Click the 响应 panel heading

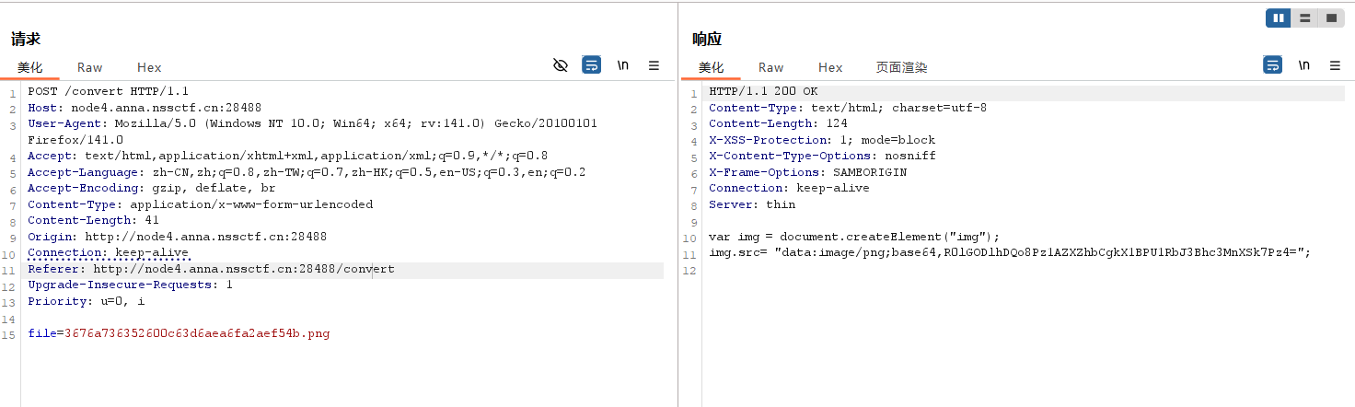(707, 39)
